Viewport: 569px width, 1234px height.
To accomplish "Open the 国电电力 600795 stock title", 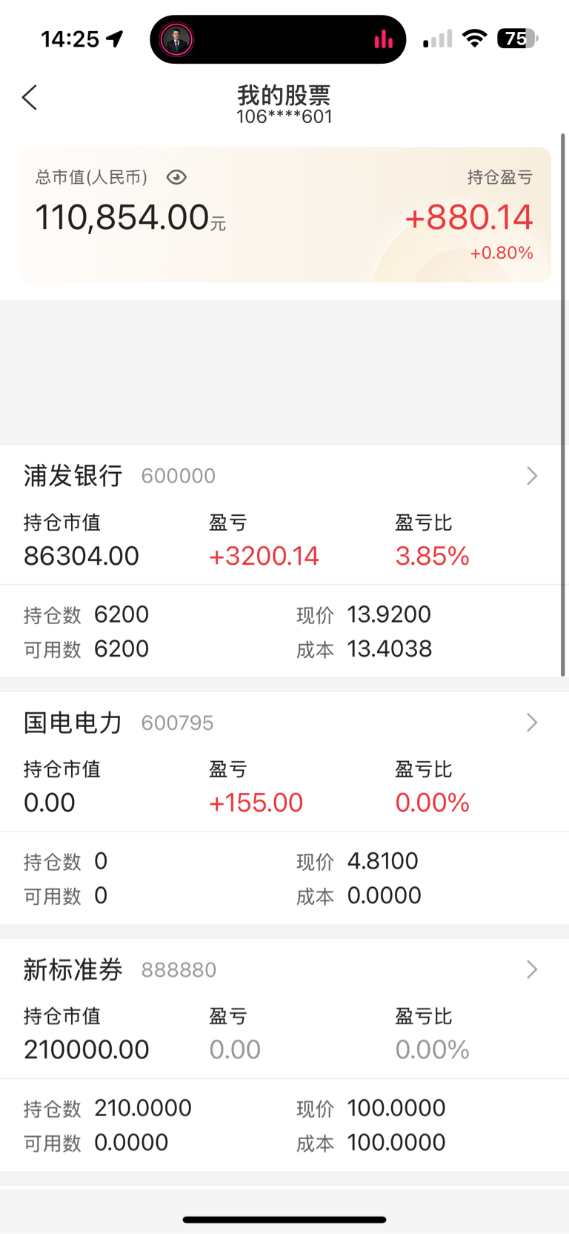I will tap(119, 723).
